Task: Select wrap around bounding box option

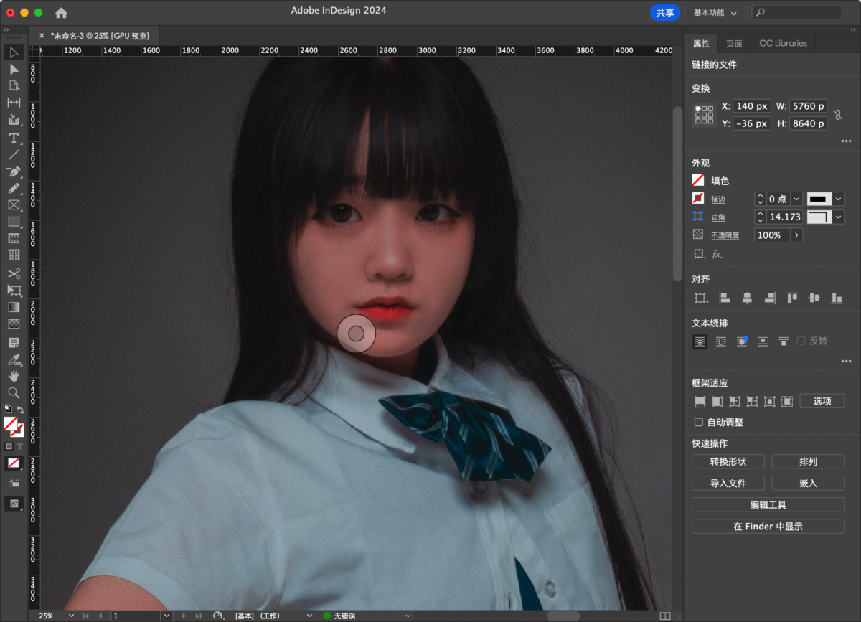Action: tap(721, 341)
